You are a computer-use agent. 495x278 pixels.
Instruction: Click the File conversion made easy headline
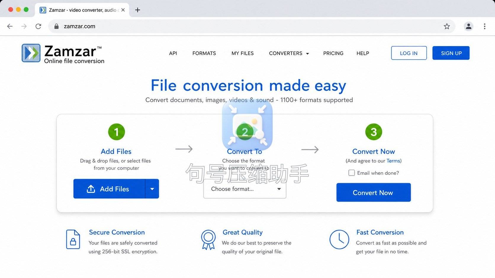pyautogui.click(x=248, y=85)
